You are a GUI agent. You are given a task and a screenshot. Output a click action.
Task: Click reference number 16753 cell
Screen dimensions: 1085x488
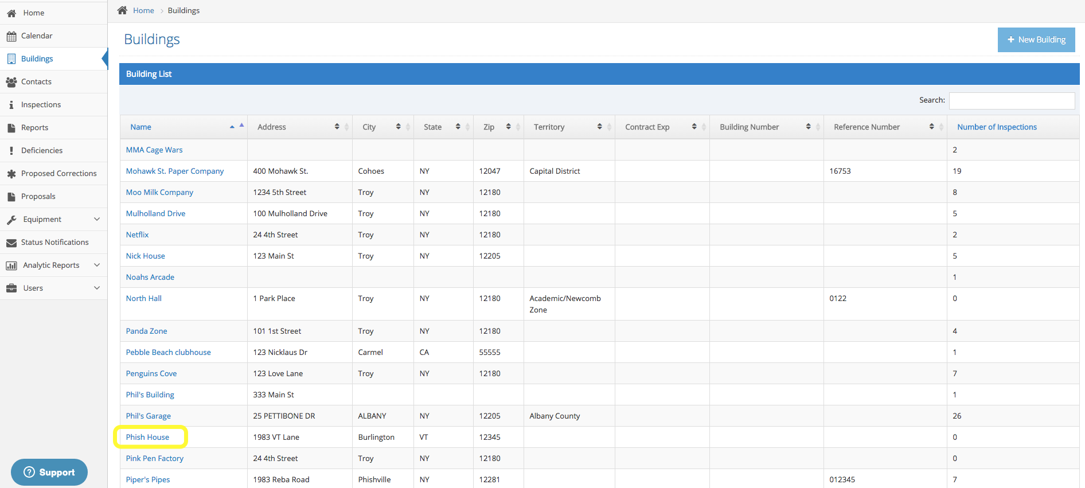885,171
